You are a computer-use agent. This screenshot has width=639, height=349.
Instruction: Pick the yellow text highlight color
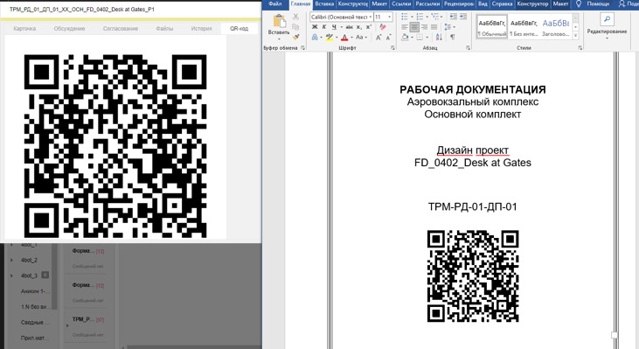(330, 37)
